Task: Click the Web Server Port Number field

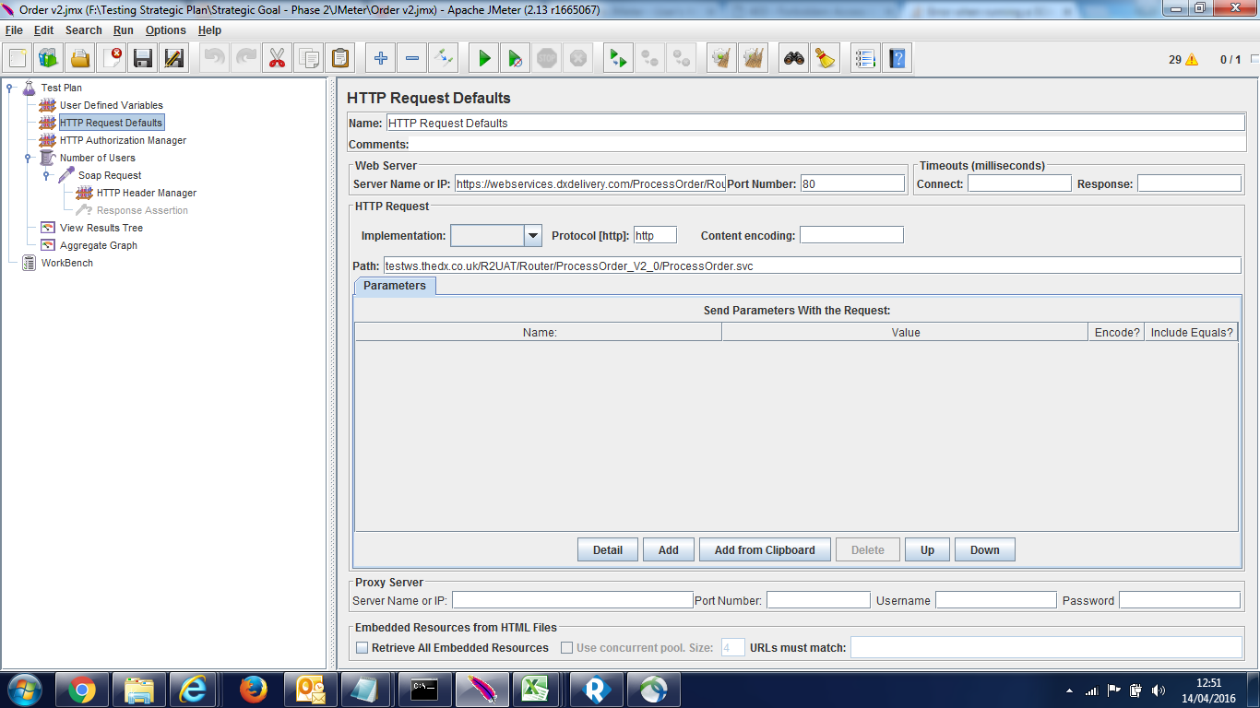Action: (x=853, y=183)
